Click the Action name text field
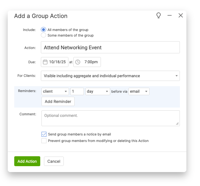 click(111, 47)
